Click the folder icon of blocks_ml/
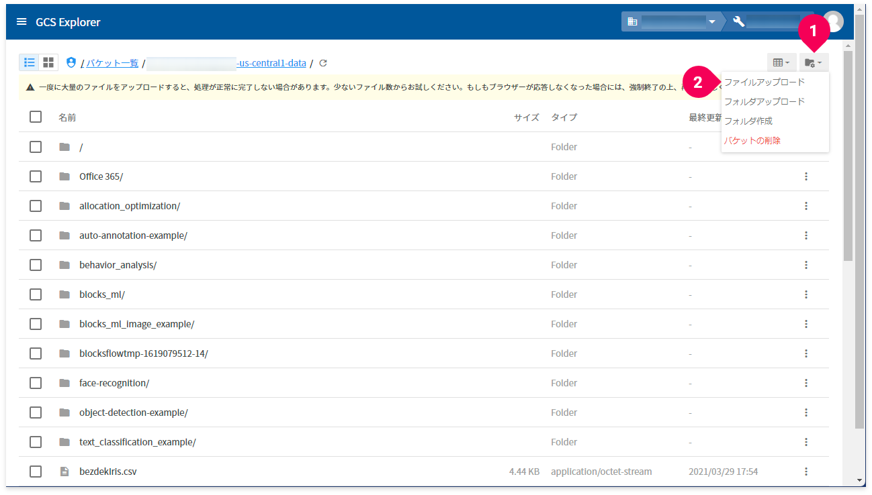 pyautogui.click(x=64, y=294)
